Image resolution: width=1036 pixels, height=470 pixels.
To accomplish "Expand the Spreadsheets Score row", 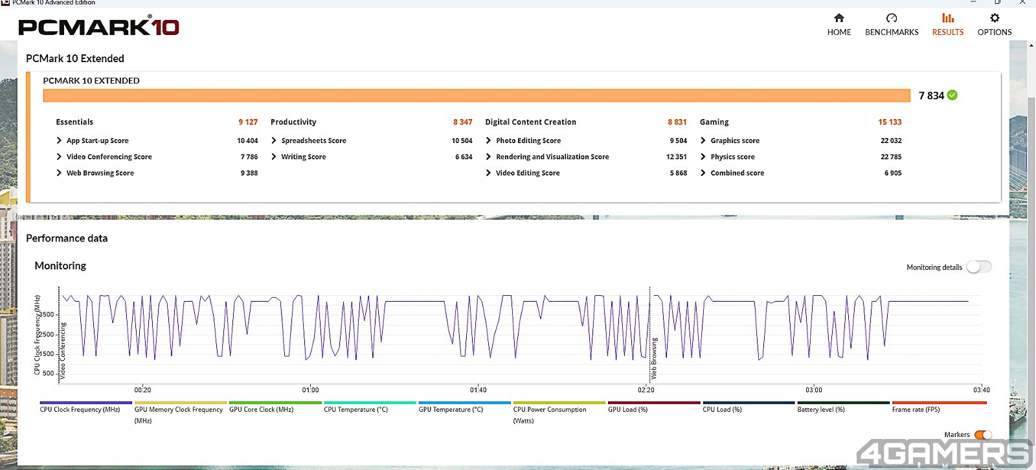I will pos(274,140).
